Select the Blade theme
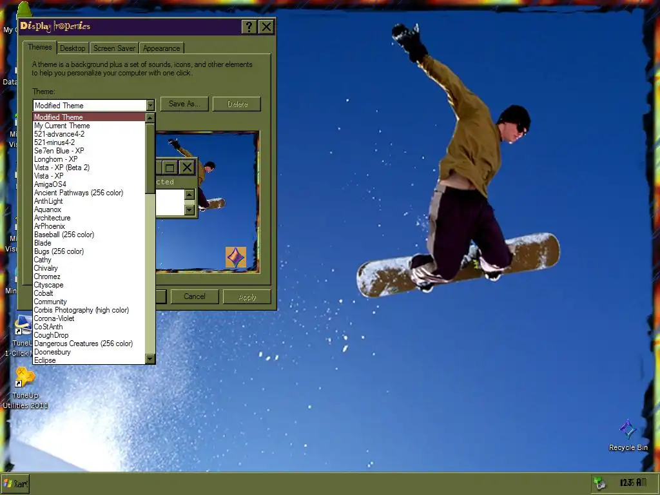 [89, 243]
